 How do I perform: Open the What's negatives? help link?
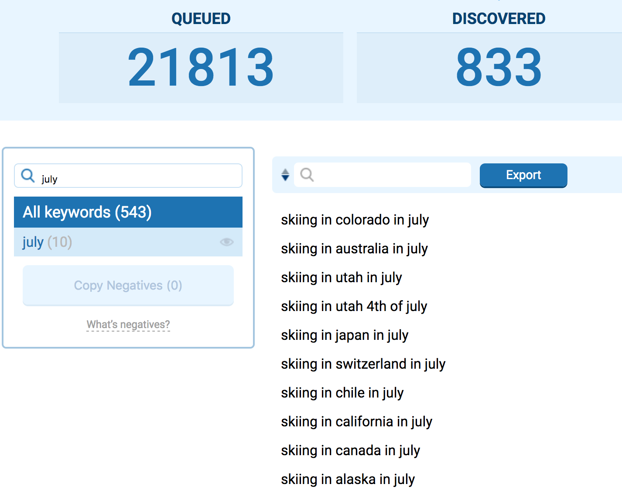coord(128,325)
